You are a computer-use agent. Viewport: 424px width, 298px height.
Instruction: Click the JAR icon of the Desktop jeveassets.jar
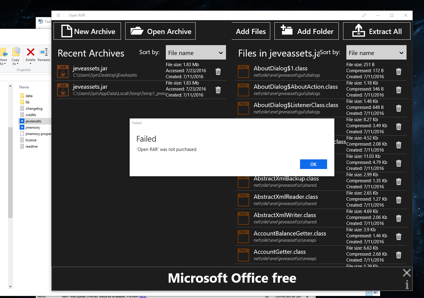coord(63,71)
